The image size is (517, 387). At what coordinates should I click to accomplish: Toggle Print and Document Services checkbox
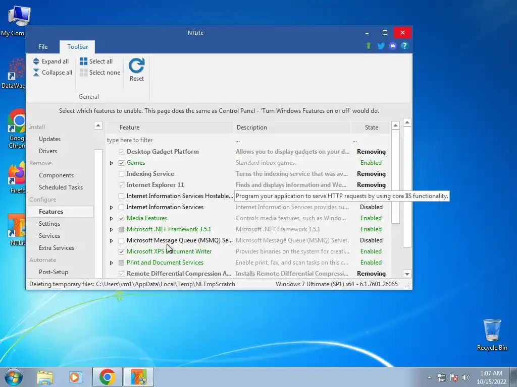click(121, 263)
